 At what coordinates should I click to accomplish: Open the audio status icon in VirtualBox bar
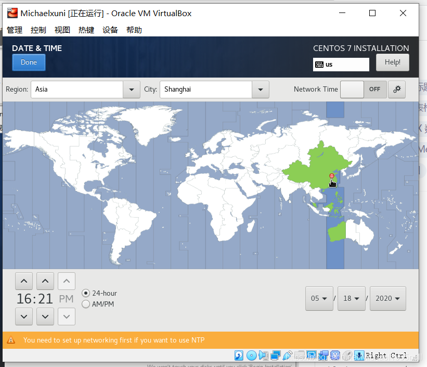point(264,355)
